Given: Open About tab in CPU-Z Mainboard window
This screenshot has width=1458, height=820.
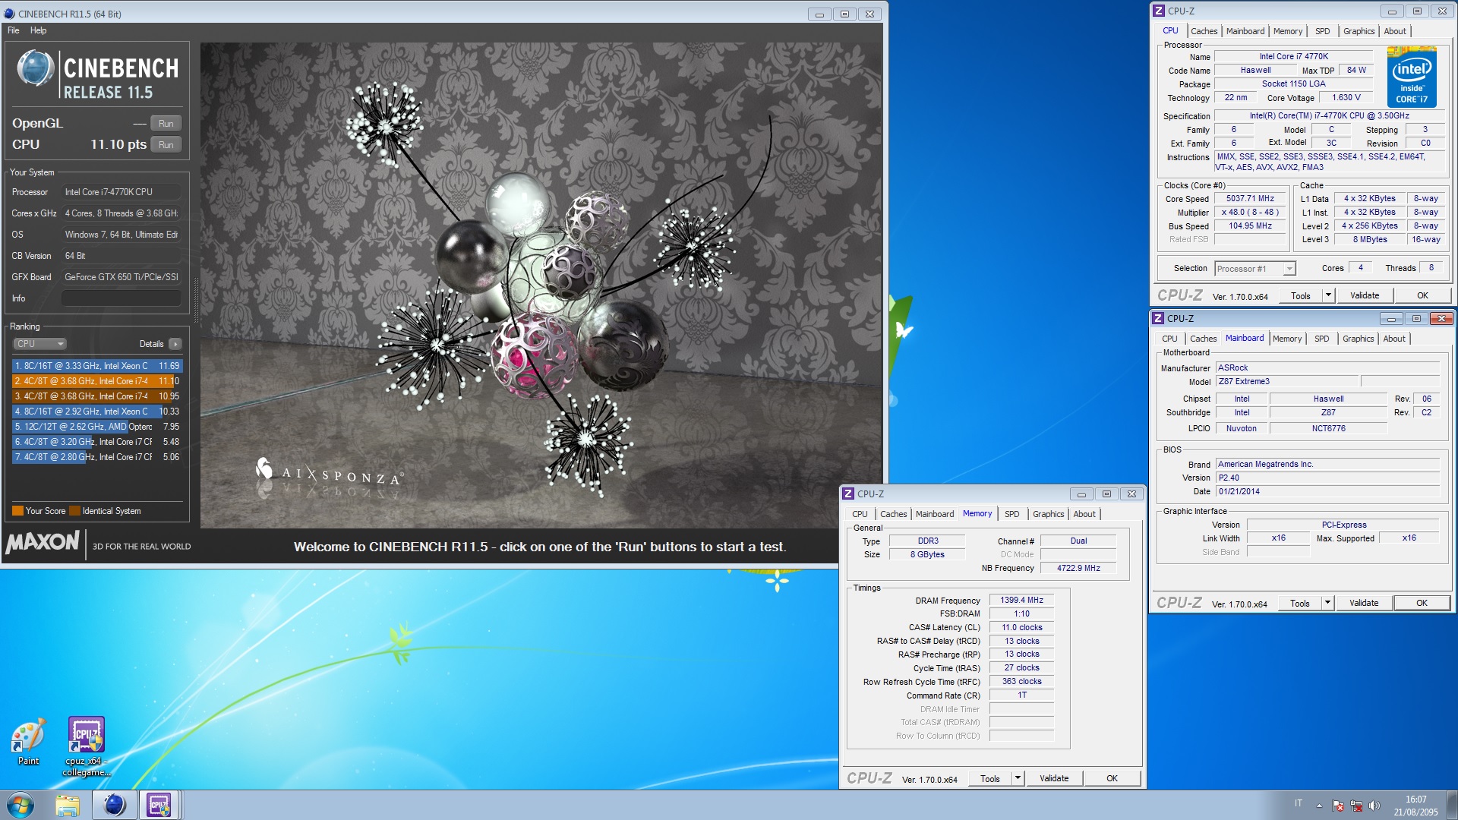Looking at the screenshot, I should [x=1393, y=339].
